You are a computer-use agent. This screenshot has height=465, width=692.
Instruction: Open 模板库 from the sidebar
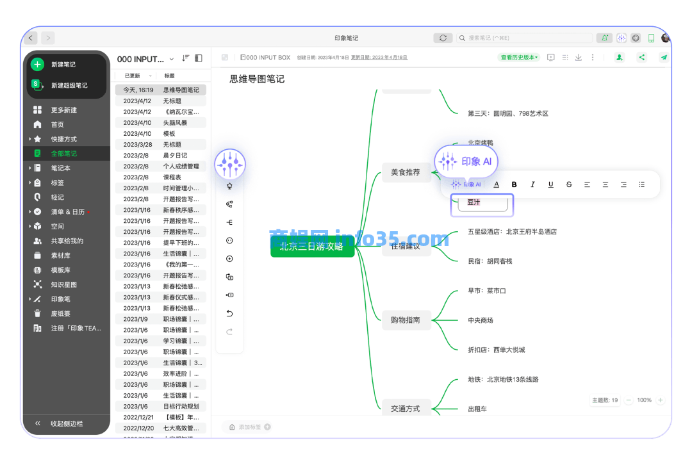click(60, 270)
